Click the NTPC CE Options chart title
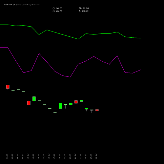This screenshot has width=164, height=164. (x=22, y=5)
